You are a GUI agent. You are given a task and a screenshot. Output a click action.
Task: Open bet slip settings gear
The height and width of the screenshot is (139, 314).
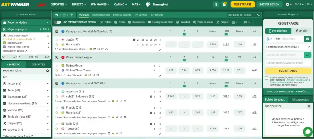309,106
